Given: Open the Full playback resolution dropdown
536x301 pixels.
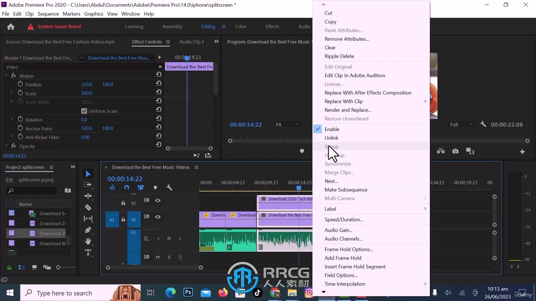Looking at the screenshot, I should 461,125.
